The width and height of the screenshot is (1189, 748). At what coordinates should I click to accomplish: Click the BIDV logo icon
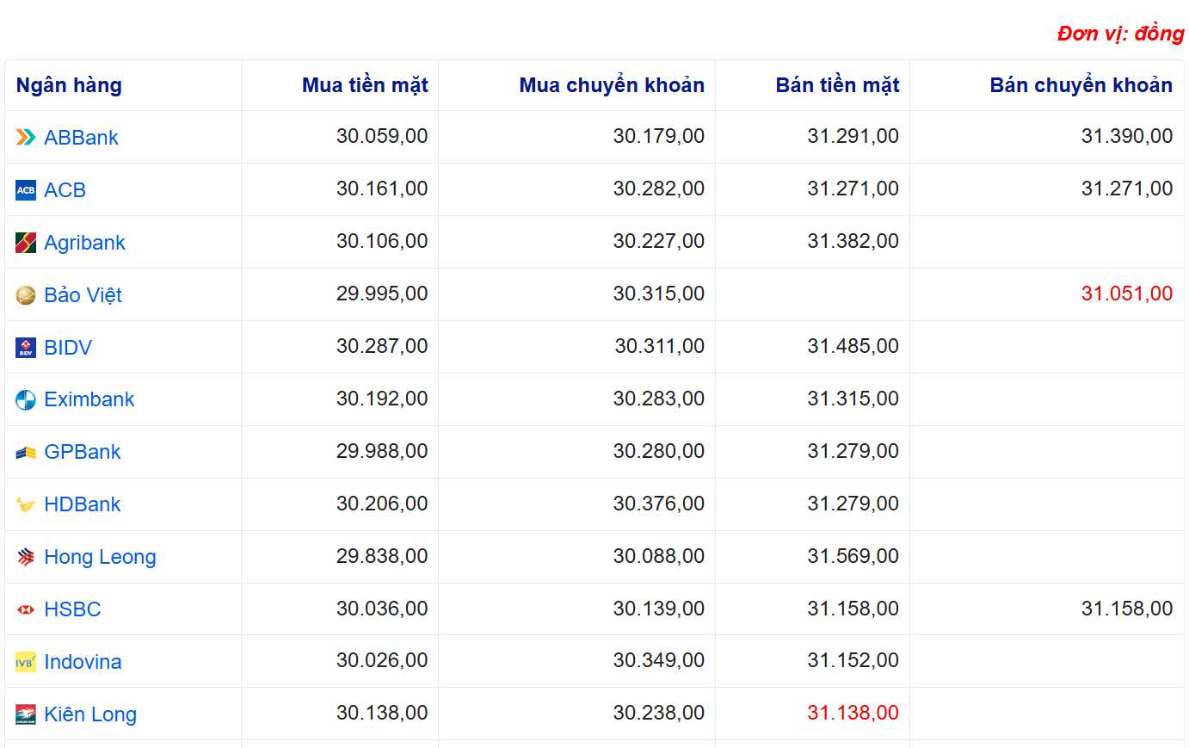coord(26,348)
